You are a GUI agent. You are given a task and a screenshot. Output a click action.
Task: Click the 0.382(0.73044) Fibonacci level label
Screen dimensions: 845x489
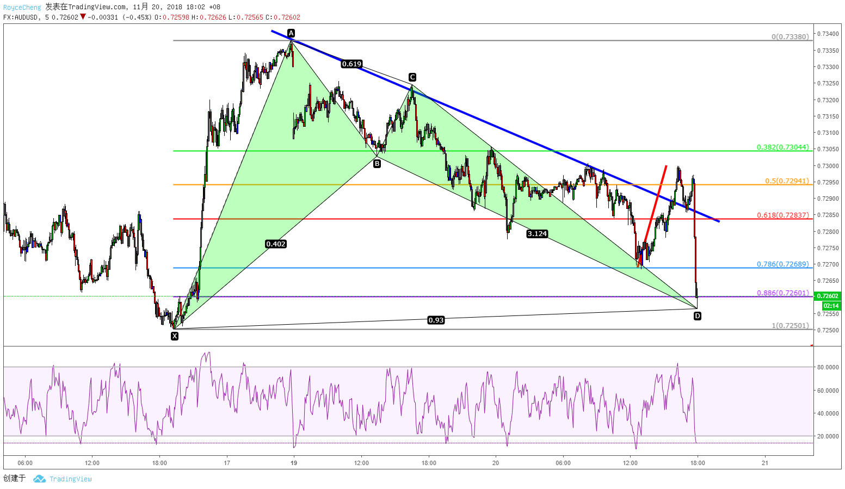783,147
